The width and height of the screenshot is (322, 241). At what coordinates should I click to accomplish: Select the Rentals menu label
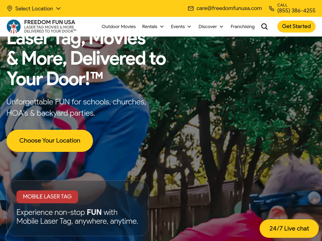pos(149,27)
